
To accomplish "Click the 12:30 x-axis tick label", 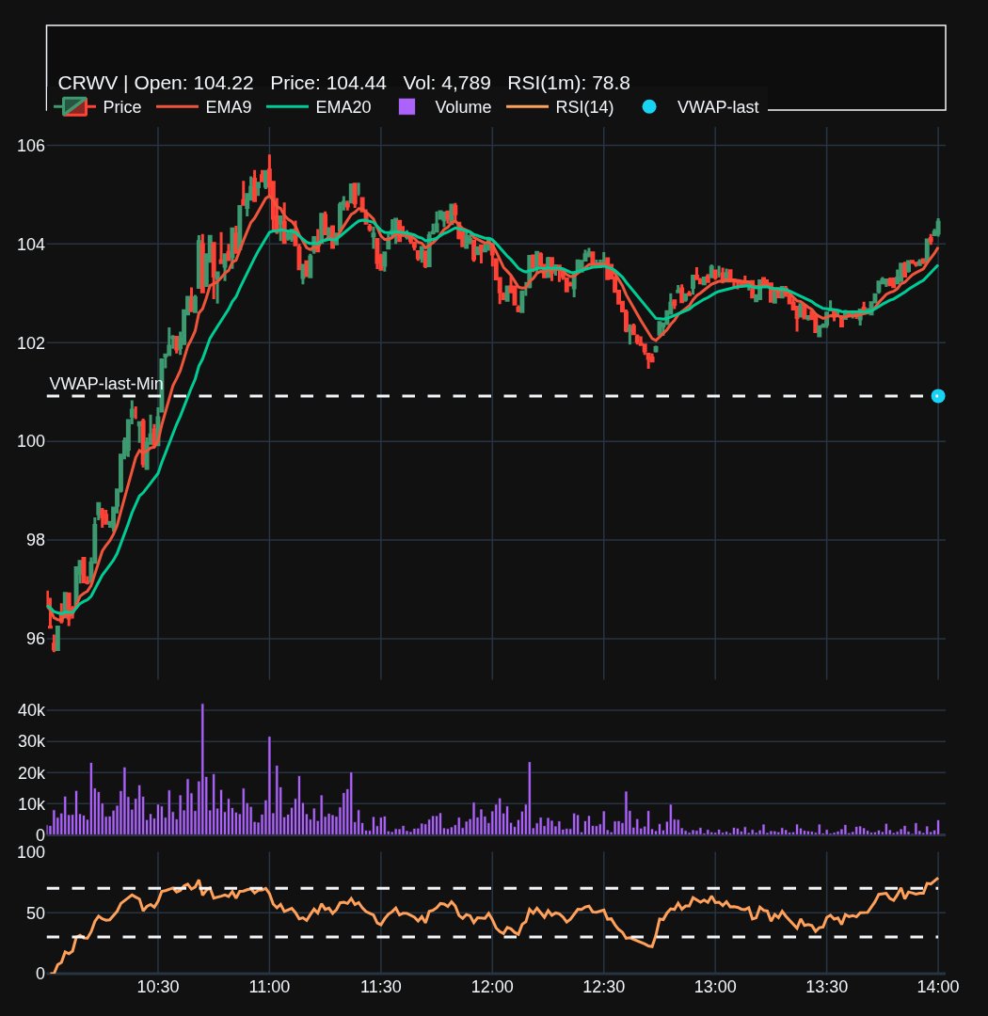I will coord(604,987).
